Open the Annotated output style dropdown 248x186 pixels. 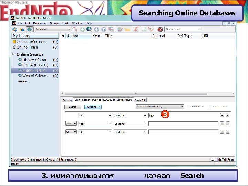[53, 29]
